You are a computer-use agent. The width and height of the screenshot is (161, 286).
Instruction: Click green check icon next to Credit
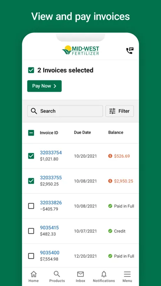[110, 231]
